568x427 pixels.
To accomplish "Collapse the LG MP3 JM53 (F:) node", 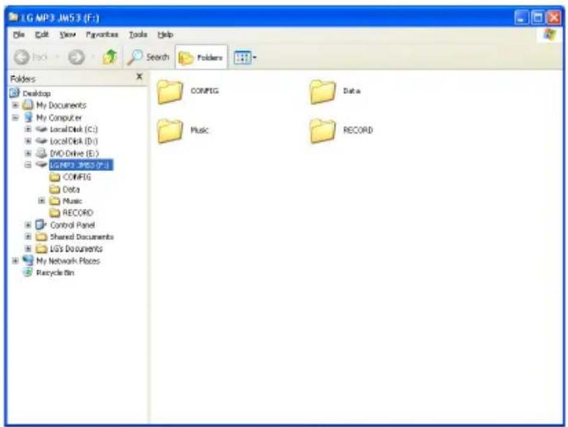I will coord(28,165).
